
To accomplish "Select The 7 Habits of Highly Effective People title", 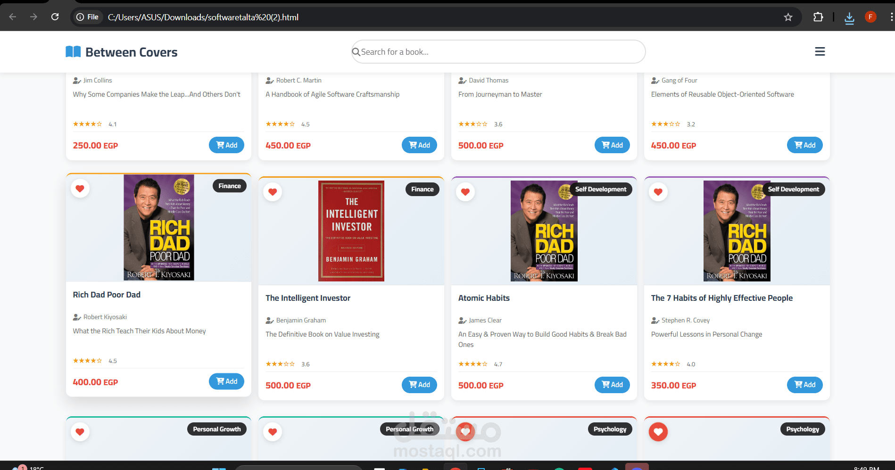I will [x=722, y=298].
